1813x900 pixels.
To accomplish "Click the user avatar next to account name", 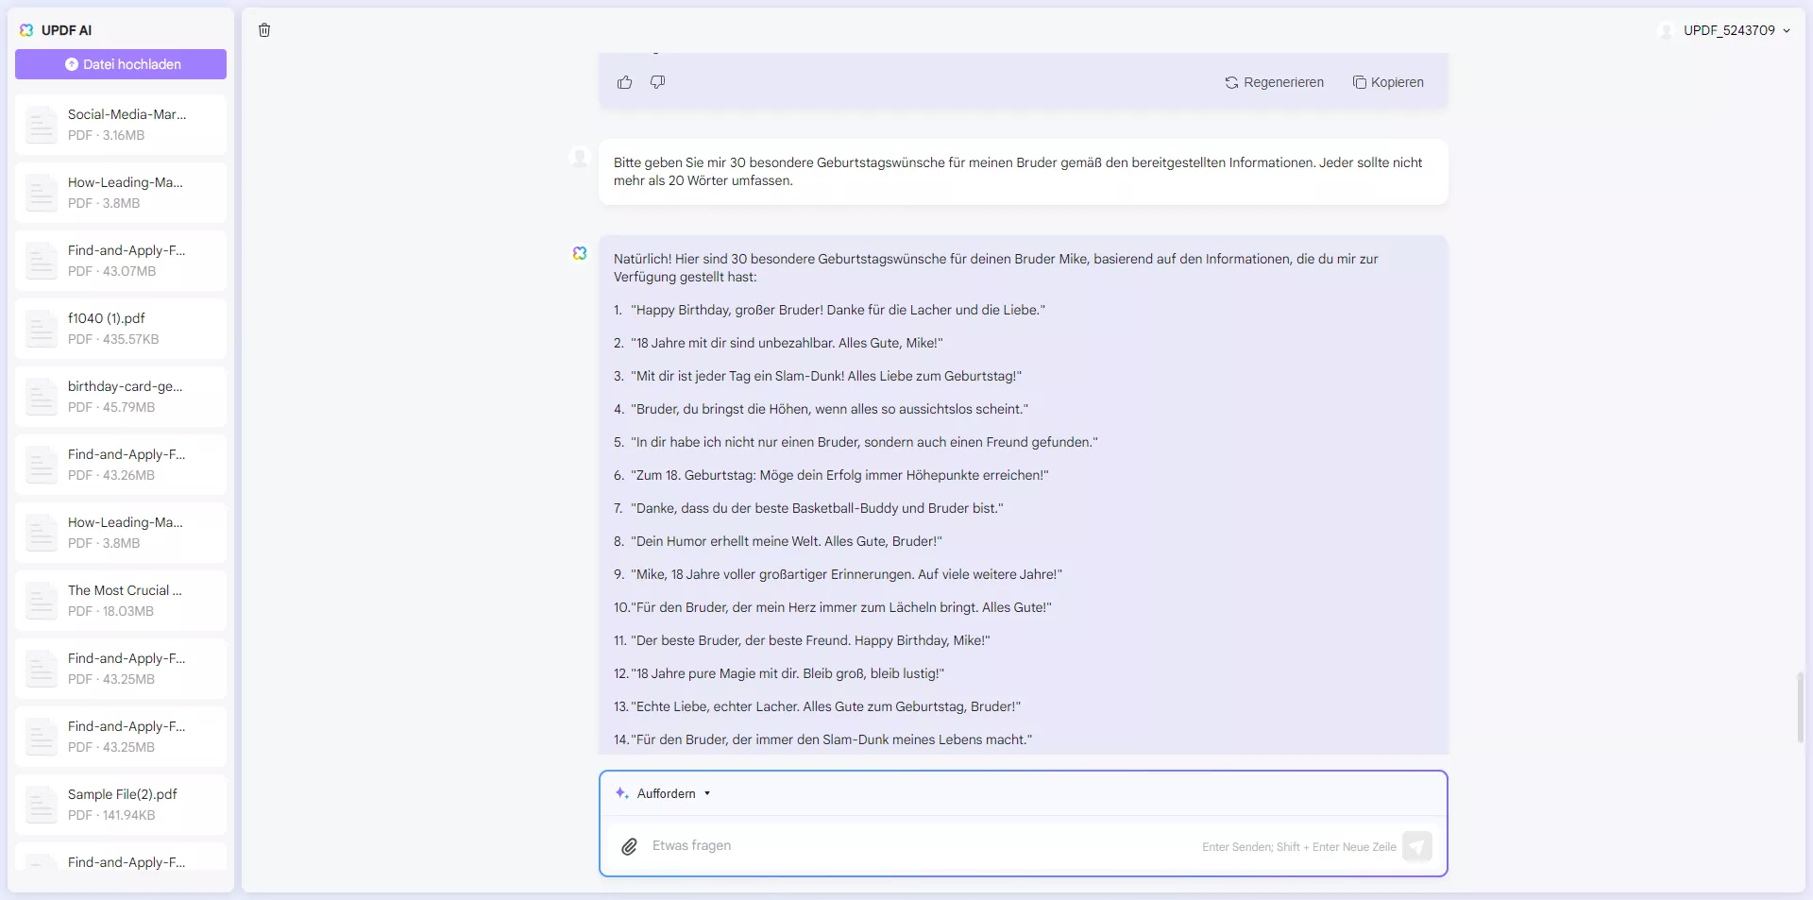I will pos(1667,30).
